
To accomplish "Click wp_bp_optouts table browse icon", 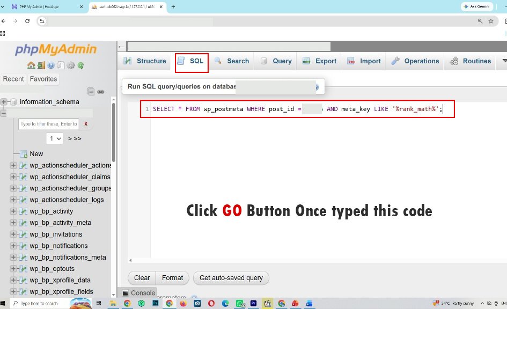I will (23, 269).
